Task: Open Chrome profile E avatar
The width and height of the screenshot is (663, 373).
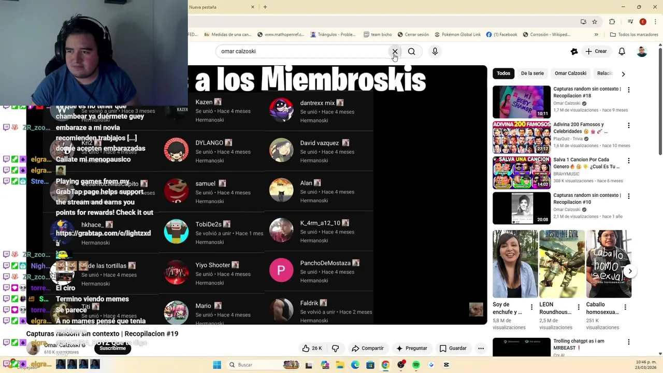Action: tap(643, 22)
